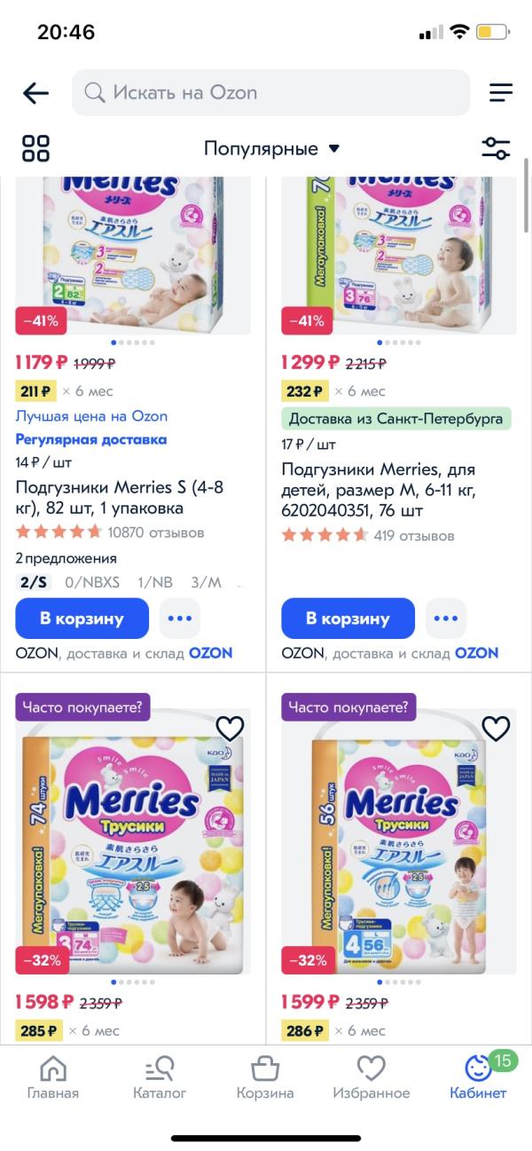
Task: Select the 2/S size variant chip
Action: (x=34, y=583)
